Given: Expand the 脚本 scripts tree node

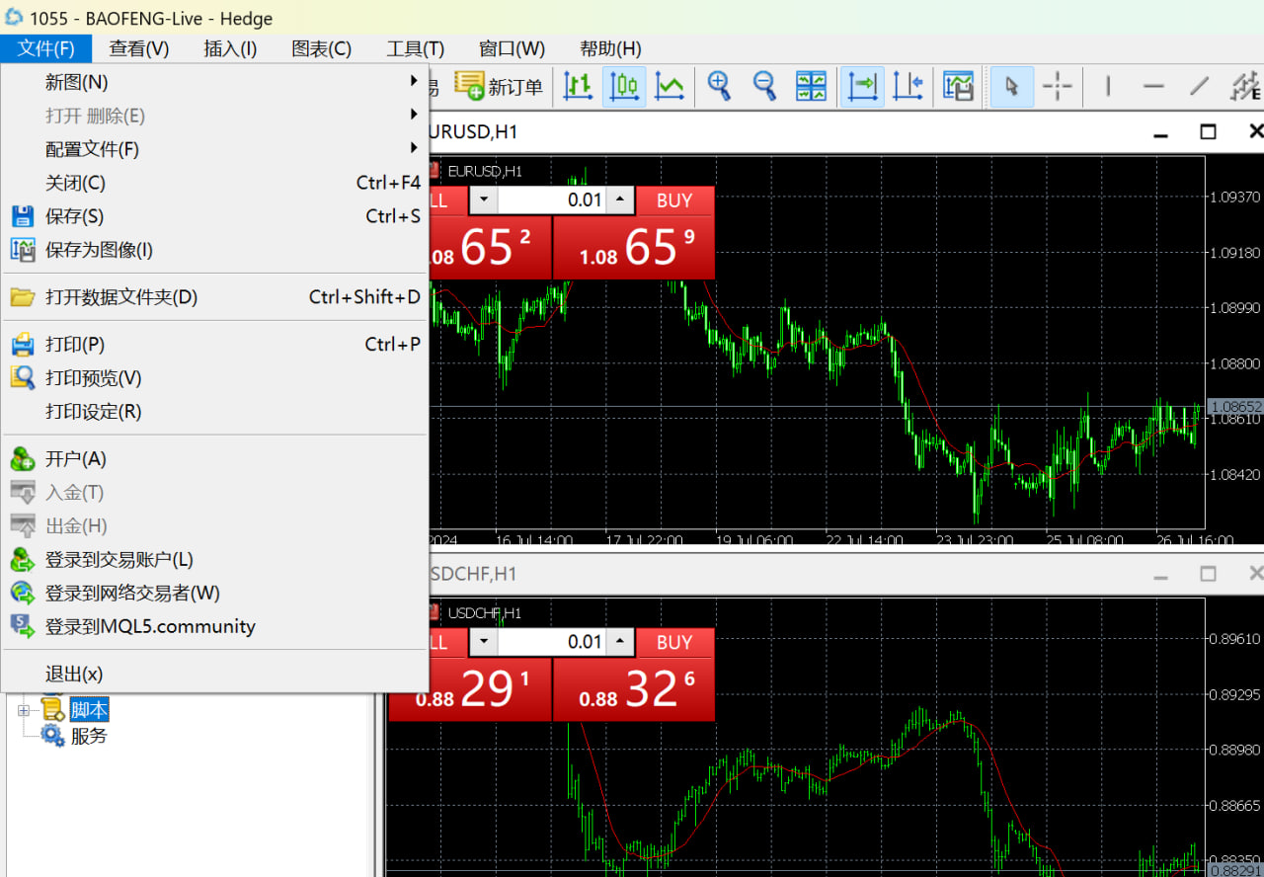Looking at the screenshot, I should [24, 710].
